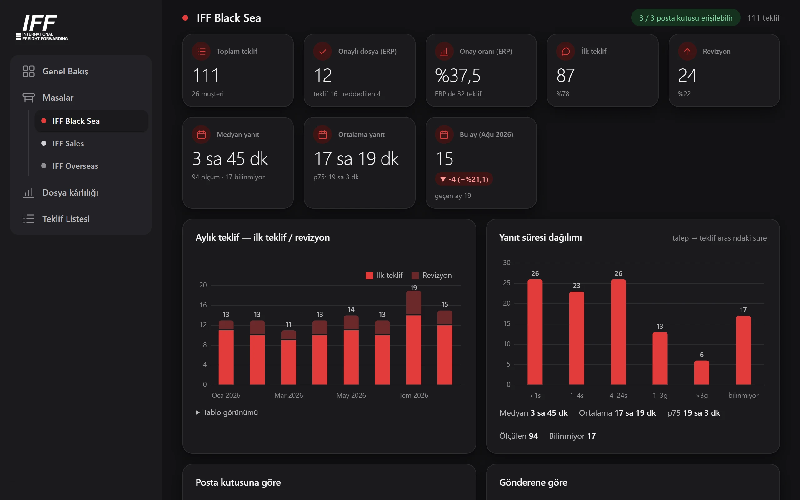Click the Dosya kârlılığı bar-chart icon
The width and height of the screenshot is (800, 500).
(x=29, y=192)
